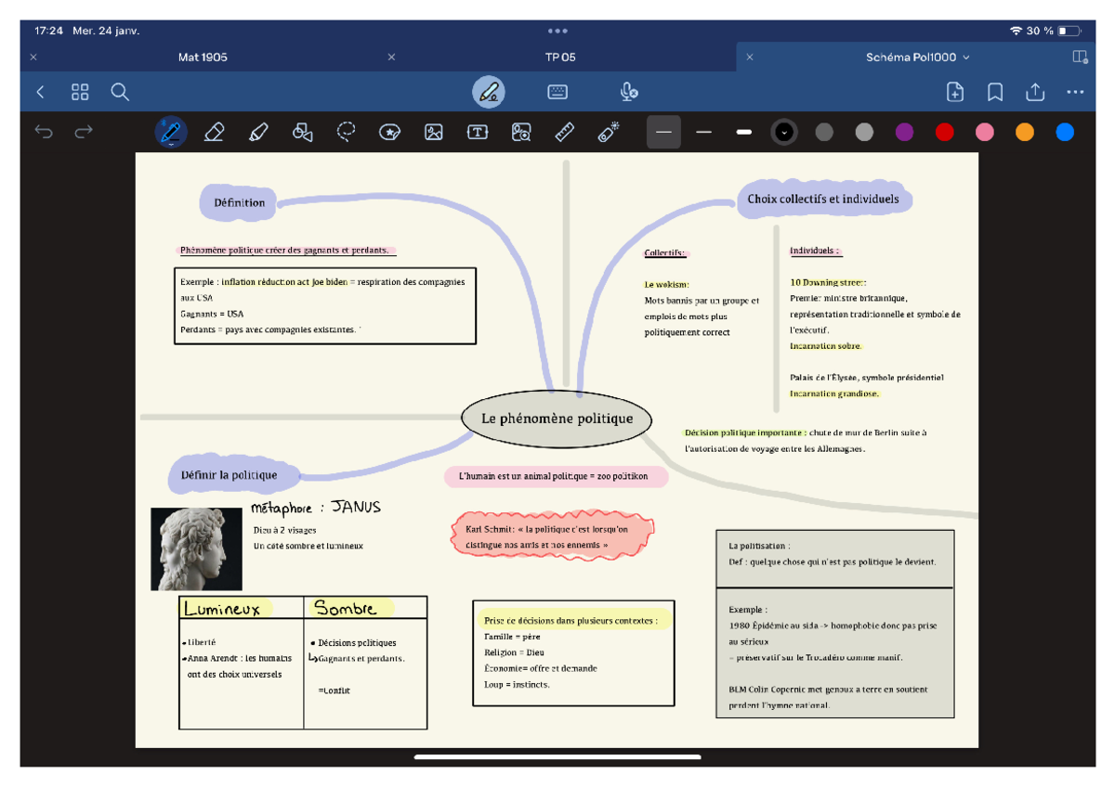Open the page thumbnails grid view
Screen dimensions: 1115x787
pos(80,92)
